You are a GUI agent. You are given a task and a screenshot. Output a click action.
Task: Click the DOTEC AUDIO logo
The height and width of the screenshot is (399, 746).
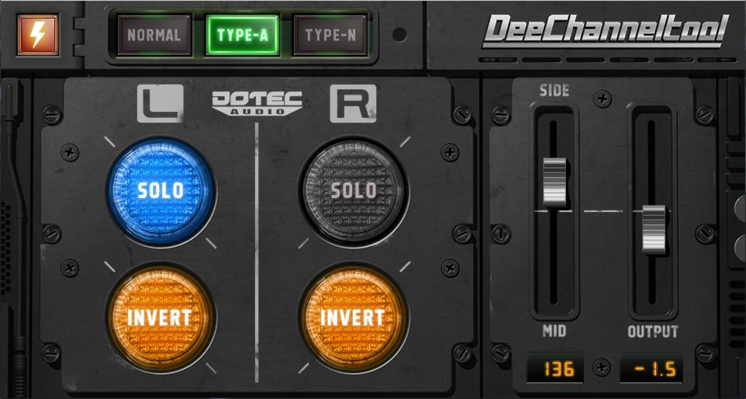[x=257, y=102]
